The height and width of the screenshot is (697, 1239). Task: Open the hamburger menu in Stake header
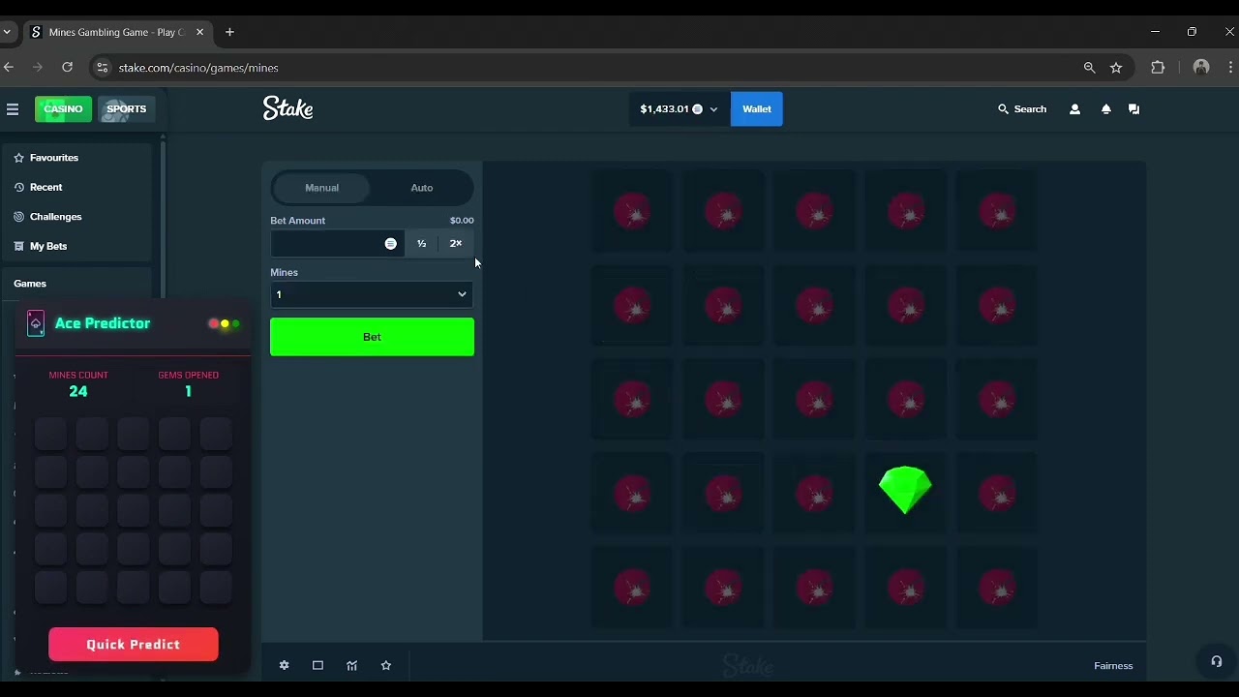pos(13,109)
